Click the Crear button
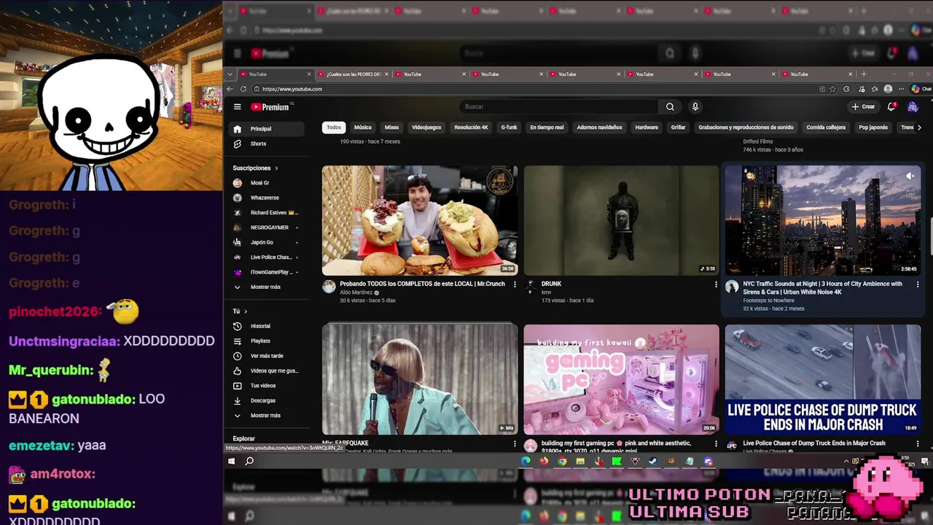 click(863, 106)
